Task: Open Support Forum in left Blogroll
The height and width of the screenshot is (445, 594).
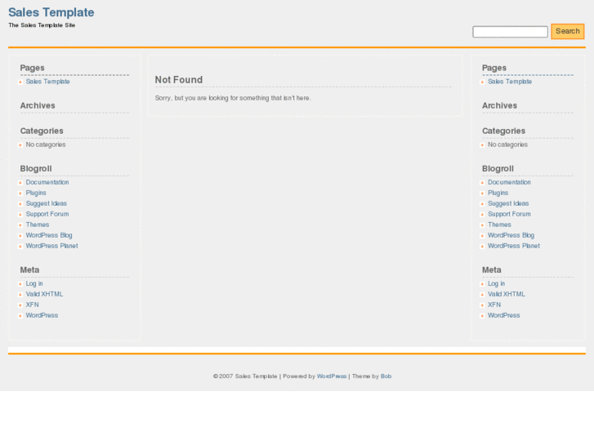Action: pos(47,214)
